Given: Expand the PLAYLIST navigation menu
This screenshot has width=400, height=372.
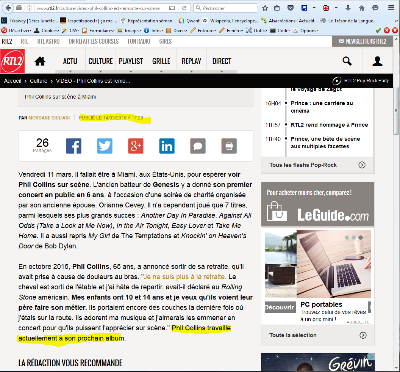Looking at the screenshot, I should point(131,61).
